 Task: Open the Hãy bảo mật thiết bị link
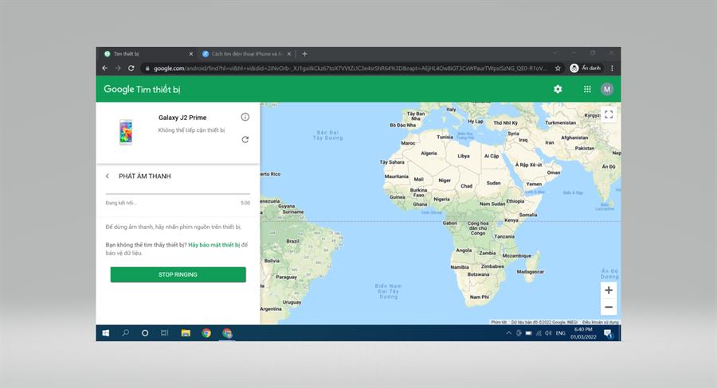pos(214,245)
